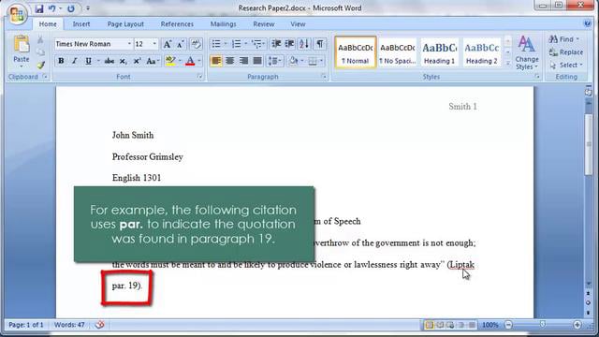Expand the Find dropdown arrow
Image resolution: width=599 pixels, height=337 pixels.
point(577,39)
